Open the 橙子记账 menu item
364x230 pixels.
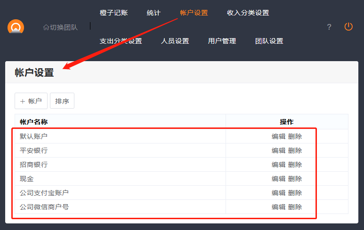(x=113, y=13)
